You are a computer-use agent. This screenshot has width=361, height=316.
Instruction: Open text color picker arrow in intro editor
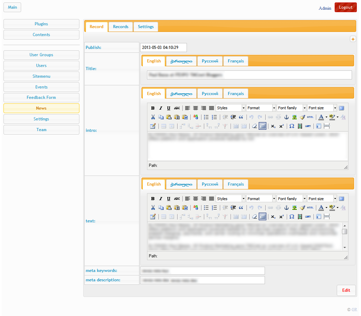[x=326, y=117]
